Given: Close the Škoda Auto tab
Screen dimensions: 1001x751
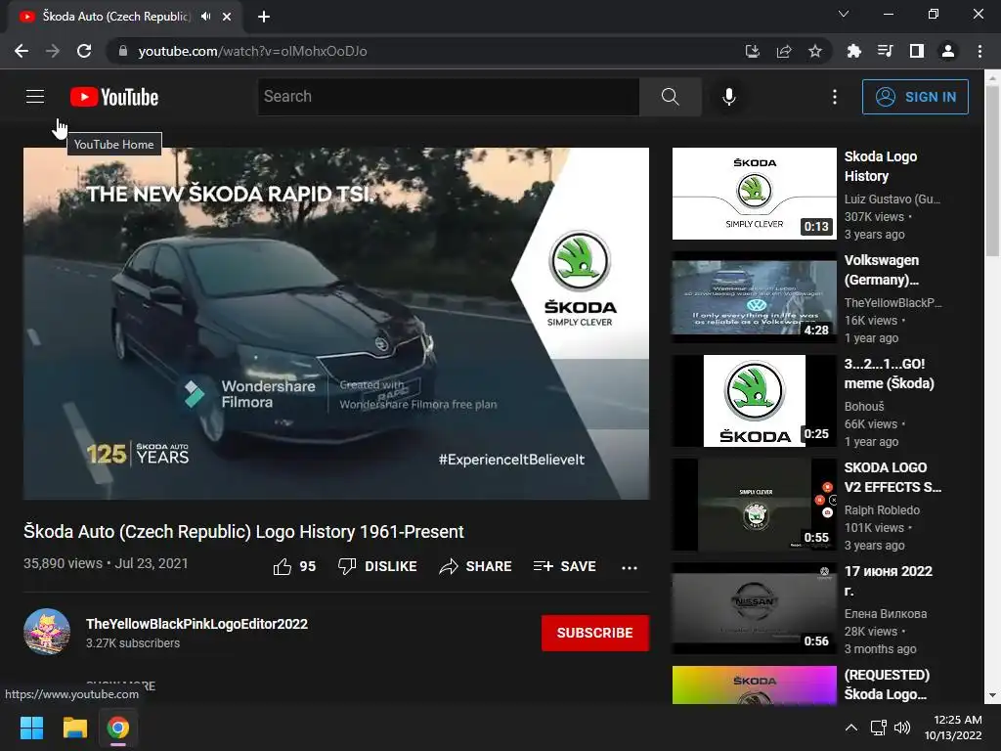Looking at the screenshot, I should click(x=227, y=17).
